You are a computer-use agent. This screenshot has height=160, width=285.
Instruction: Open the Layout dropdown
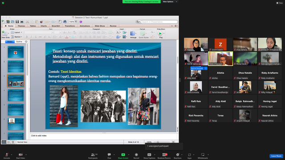pos(16,32)
